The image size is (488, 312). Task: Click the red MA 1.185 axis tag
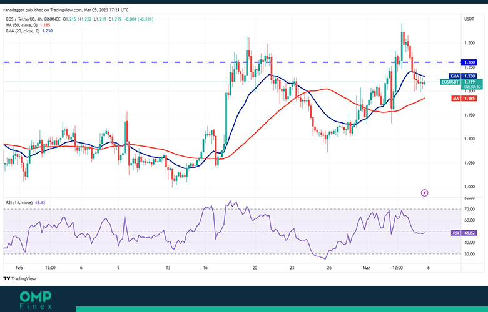click(x=464, y=99)
